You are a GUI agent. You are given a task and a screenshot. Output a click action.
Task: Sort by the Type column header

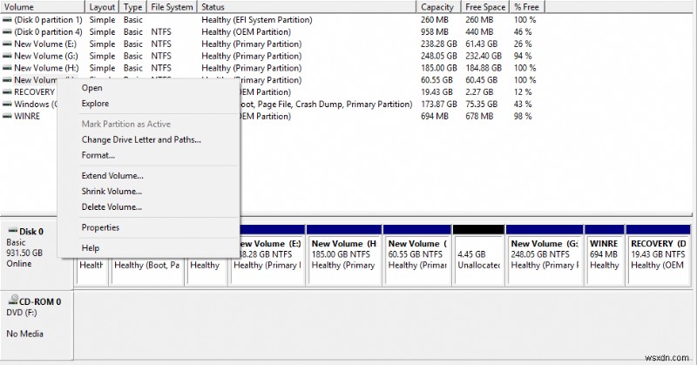(133, 7)
